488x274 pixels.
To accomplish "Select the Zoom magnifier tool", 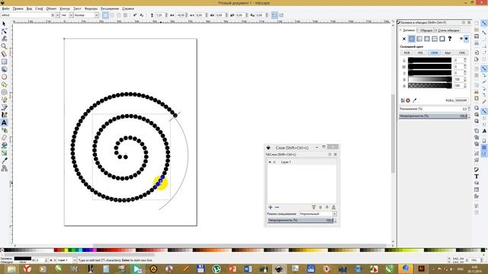I will [x=4, y=46].
